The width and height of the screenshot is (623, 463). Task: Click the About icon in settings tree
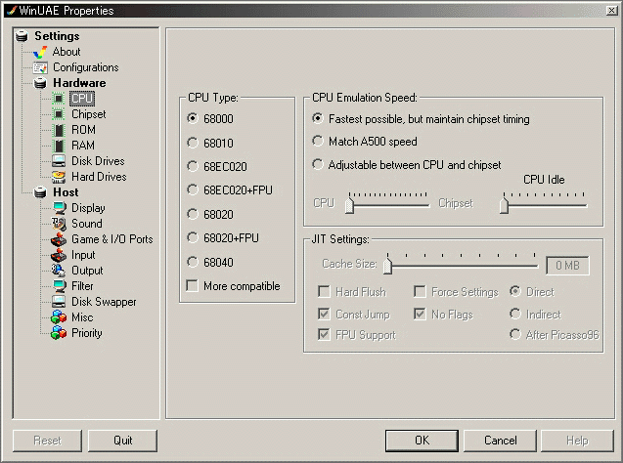(40, 52)
